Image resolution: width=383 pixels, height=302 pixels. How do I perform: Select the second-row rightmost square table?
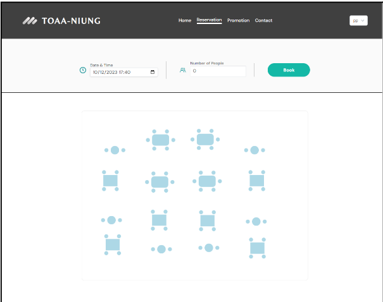(x=256, y=181)
